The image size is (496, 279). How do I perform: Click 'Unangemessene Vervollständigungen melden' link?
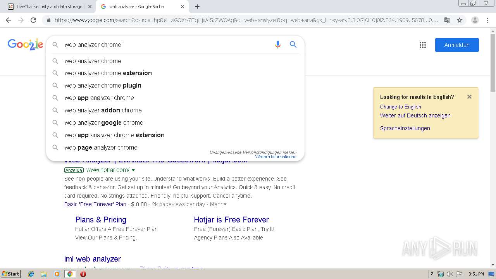tap(253, 152)
